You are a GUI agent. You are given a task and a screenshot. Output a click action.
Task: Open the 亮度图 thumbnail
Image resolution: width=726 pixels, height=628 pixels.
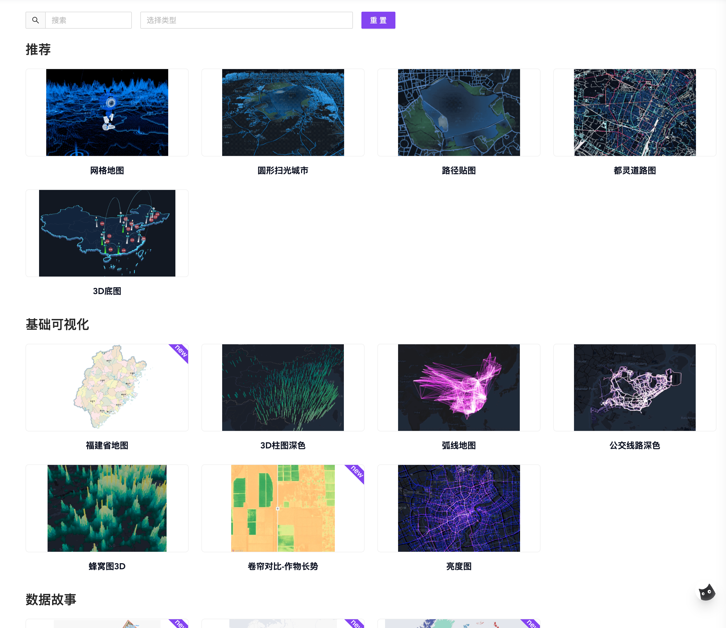pos(459,508)
